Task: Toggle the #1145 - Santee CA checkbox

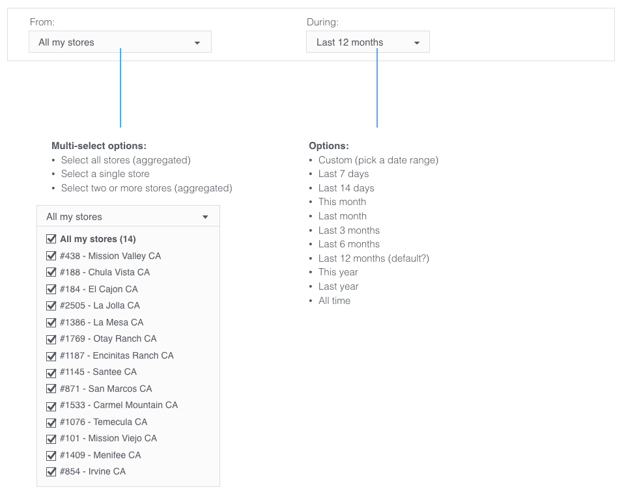Action: coord(51,372)
